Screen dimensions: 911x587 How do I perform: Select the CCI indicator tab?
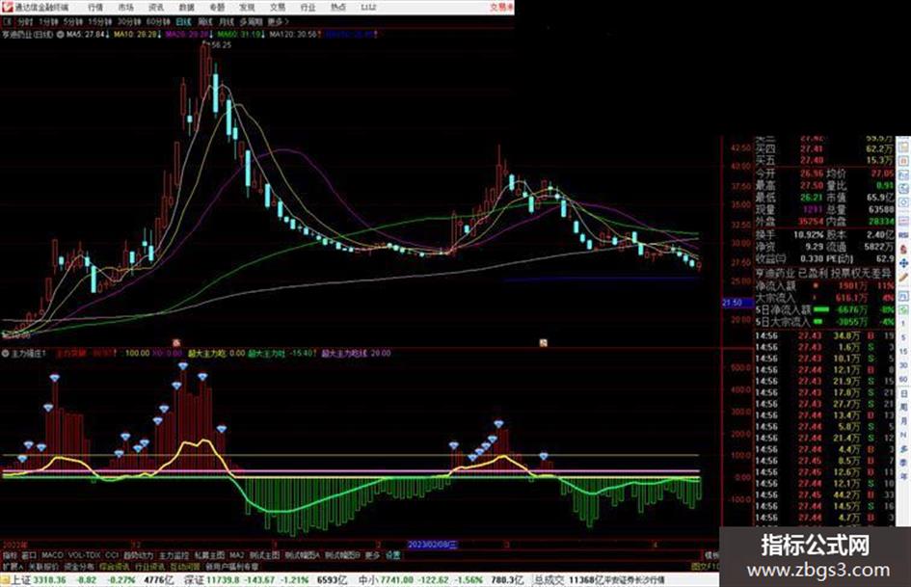coord(112,555)
